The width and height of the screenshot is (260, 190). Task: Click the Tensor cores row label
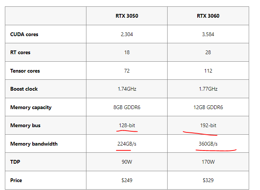[x=25, y=71]
